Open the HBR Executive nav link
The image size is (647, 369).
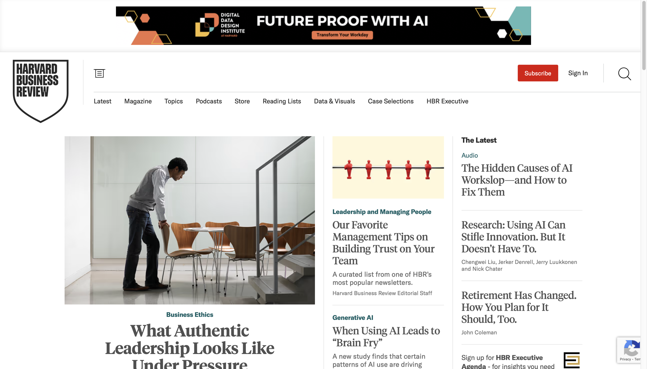(447, 101)
